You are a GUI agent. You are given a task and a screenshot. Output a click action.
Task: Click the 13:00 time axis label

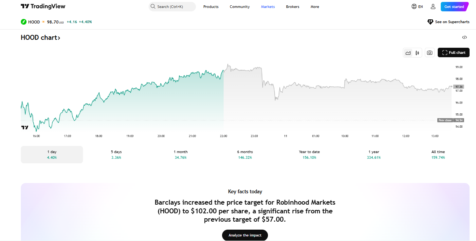[435, 136]
